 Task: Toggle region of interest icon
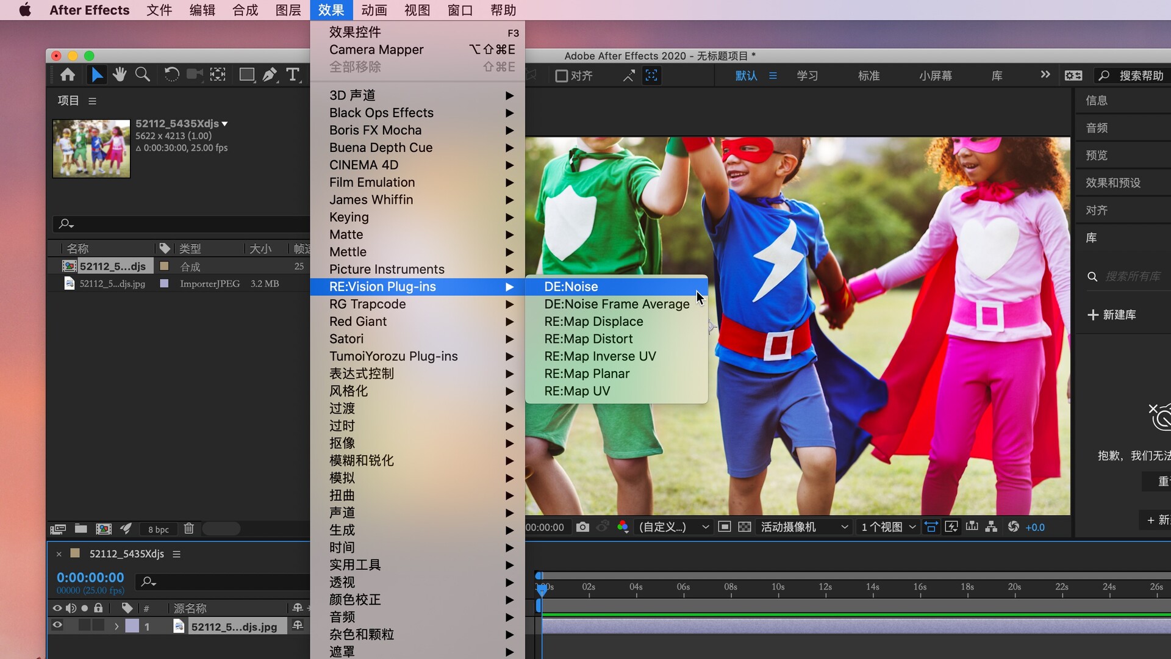(x=725, y=527)
